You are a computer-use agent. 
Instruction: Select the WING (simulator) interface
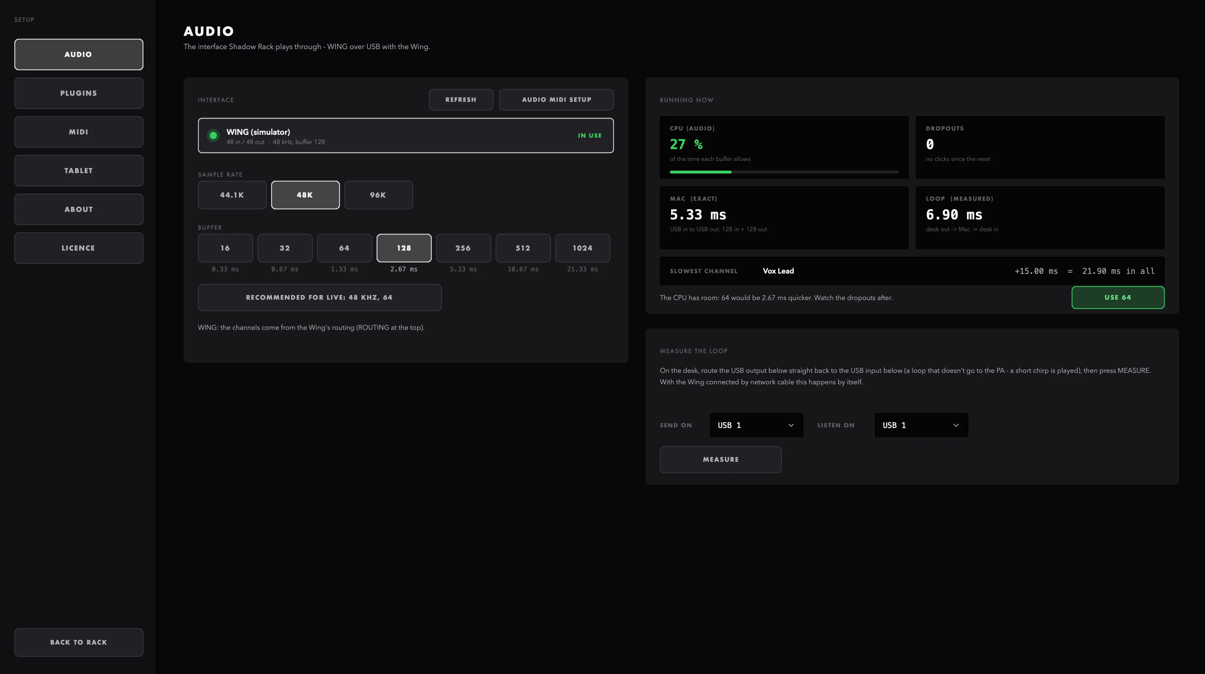(406, 136)
